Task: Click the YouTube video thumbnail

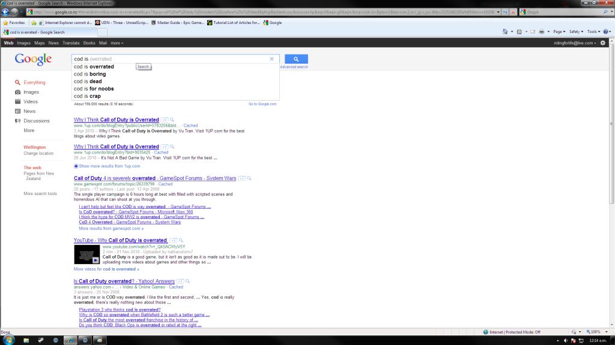Action: (x=87, y=254)
